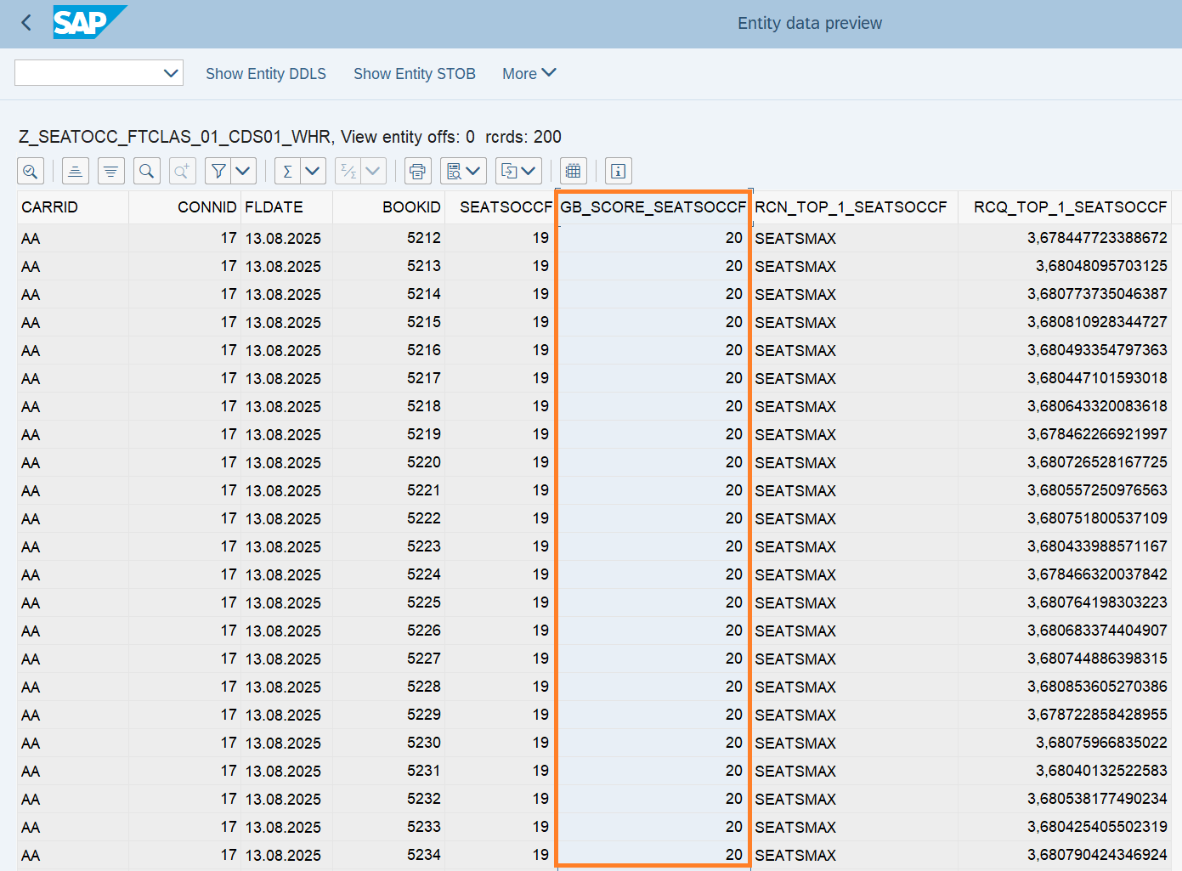Viewport: 1182px width, 871px height.
Task: Open the layout grid settings icon
Action: point(574,172)
